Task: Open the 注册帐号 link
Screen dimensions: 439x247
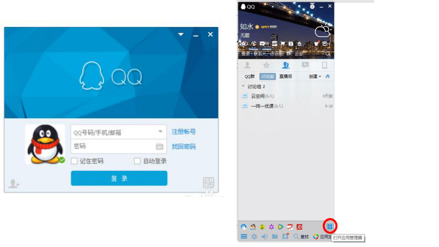Action: pyautogui.click(x=184, y=132)
